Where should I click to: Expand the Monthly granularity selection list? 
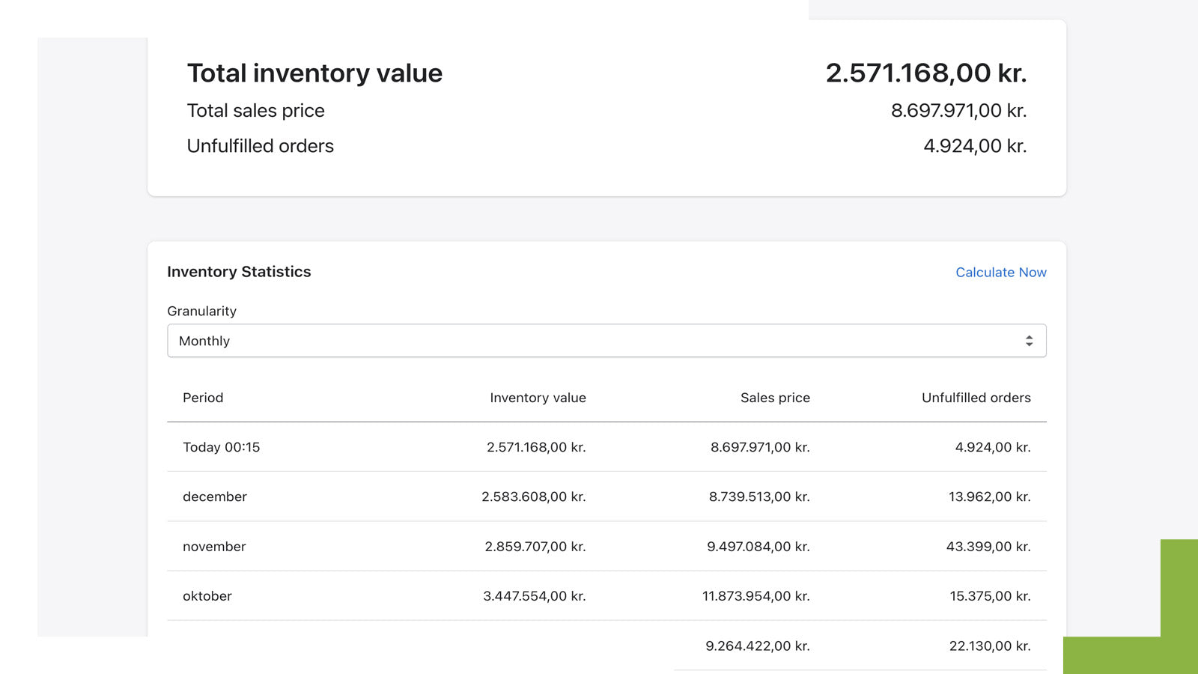[x=606, y=341]
